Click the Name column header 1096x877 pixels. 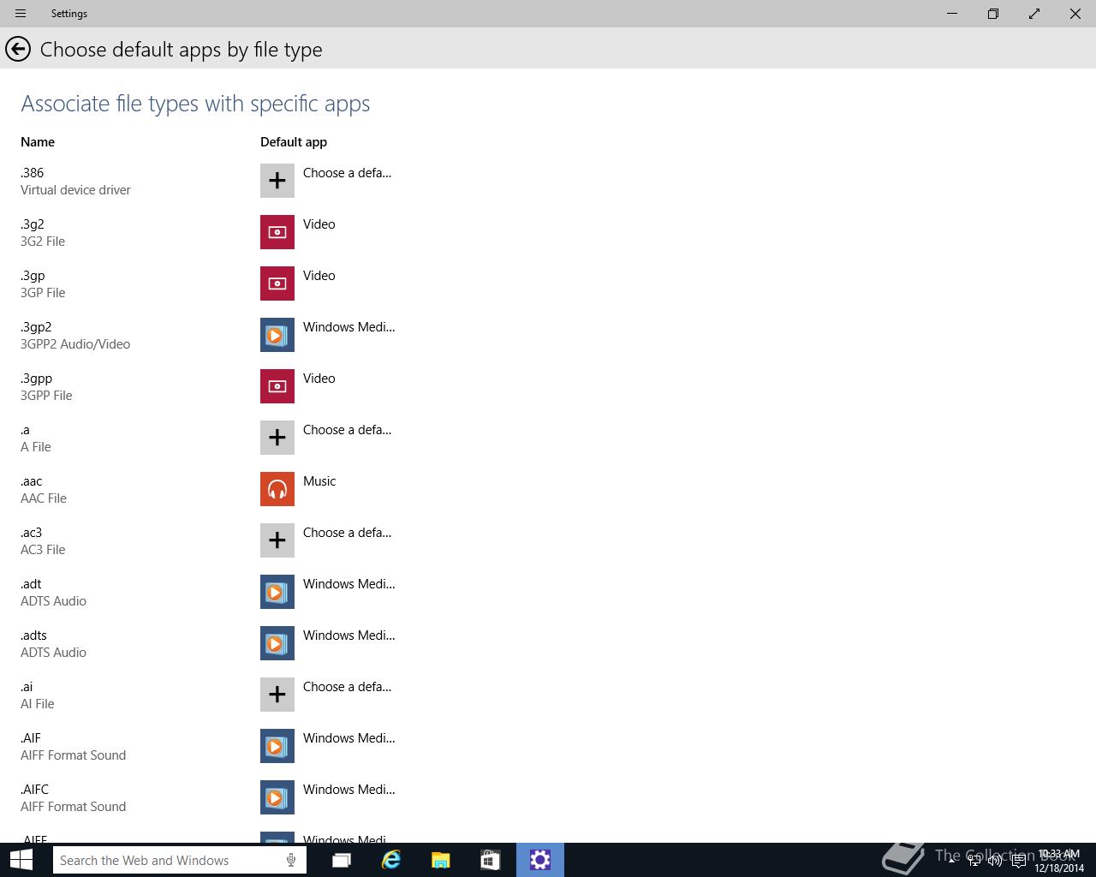pyautogui.click(x=38, y=142)
